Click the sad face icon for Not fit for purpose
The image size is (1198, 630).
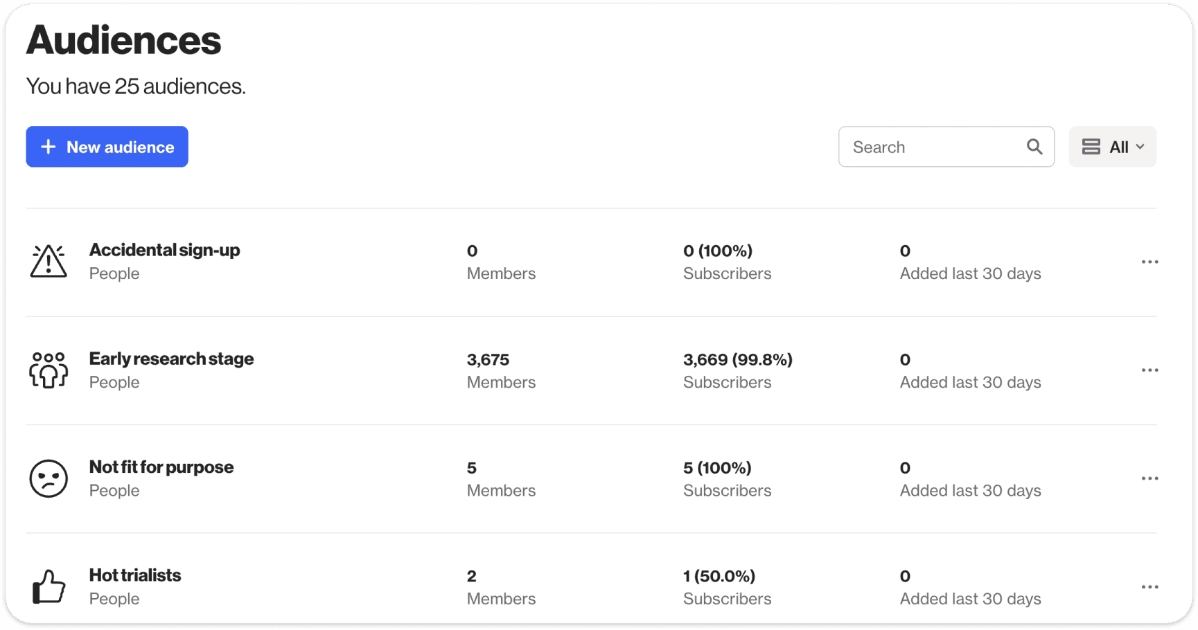point(49,478)
